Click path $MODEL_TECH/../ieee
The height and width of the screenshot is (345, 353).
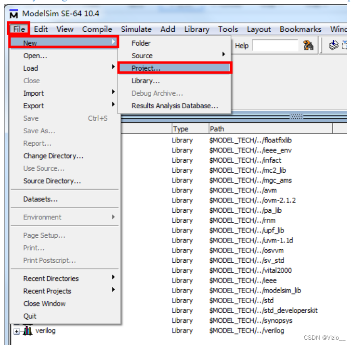pos(243,281)
